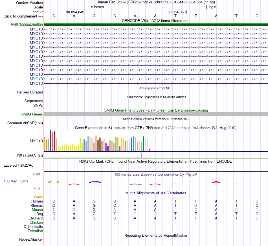Click the Human species label

(x=37, y=201)
